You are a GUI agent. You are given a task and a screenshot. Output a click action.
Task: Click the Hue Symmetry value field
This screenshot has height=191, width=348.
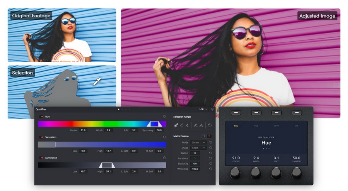[x=159, y=130]
